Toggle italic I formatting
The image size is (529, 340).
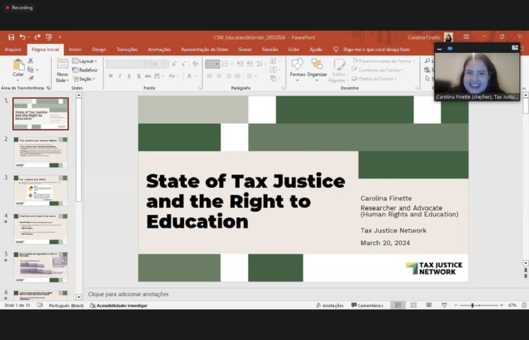[x=120, y=76]
